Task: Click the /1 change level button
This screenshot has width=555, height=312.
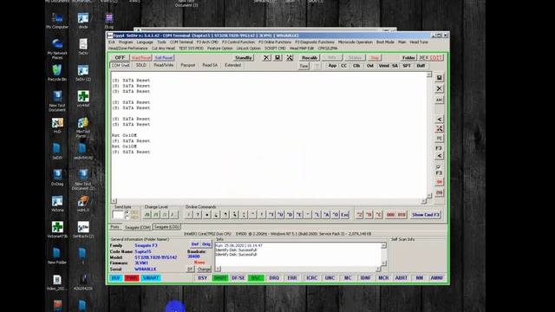Action: coord(156,215)
